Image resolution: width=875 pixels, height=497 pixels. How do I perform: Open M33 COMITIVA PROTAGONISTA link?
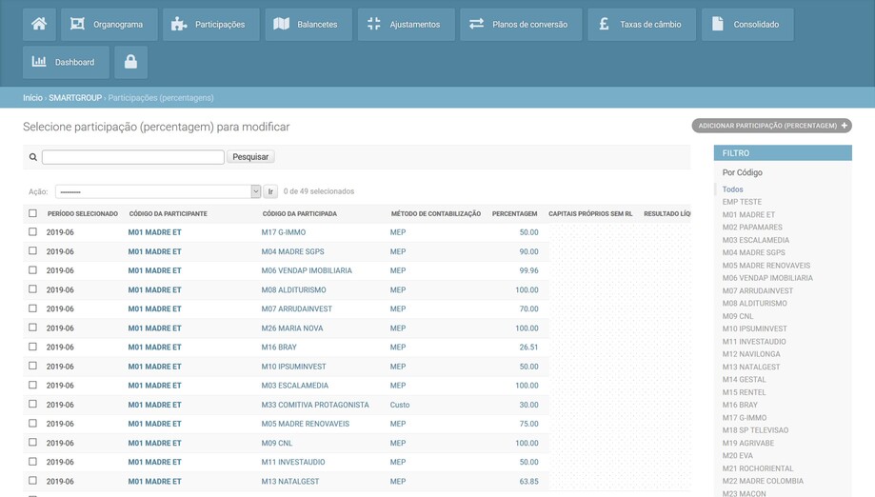tap(315, 405)
